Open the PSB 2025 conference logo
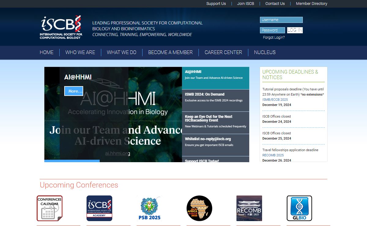This screenshot has width=367, height=226. 149,208
